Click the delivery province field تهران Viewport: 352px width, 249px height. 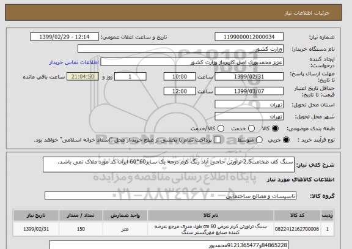tap(249, 105)
